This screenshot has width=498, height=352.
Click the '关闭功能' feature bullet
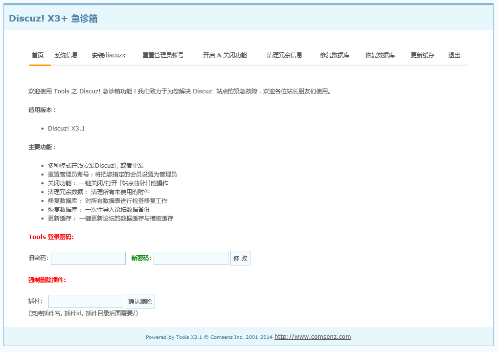(x=108, y=183)
